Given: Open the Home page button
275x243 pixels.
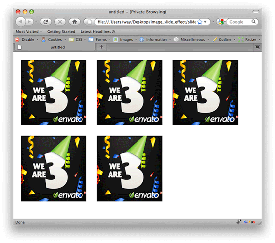Looking at the screenshot, I should [x=74, y=22].
